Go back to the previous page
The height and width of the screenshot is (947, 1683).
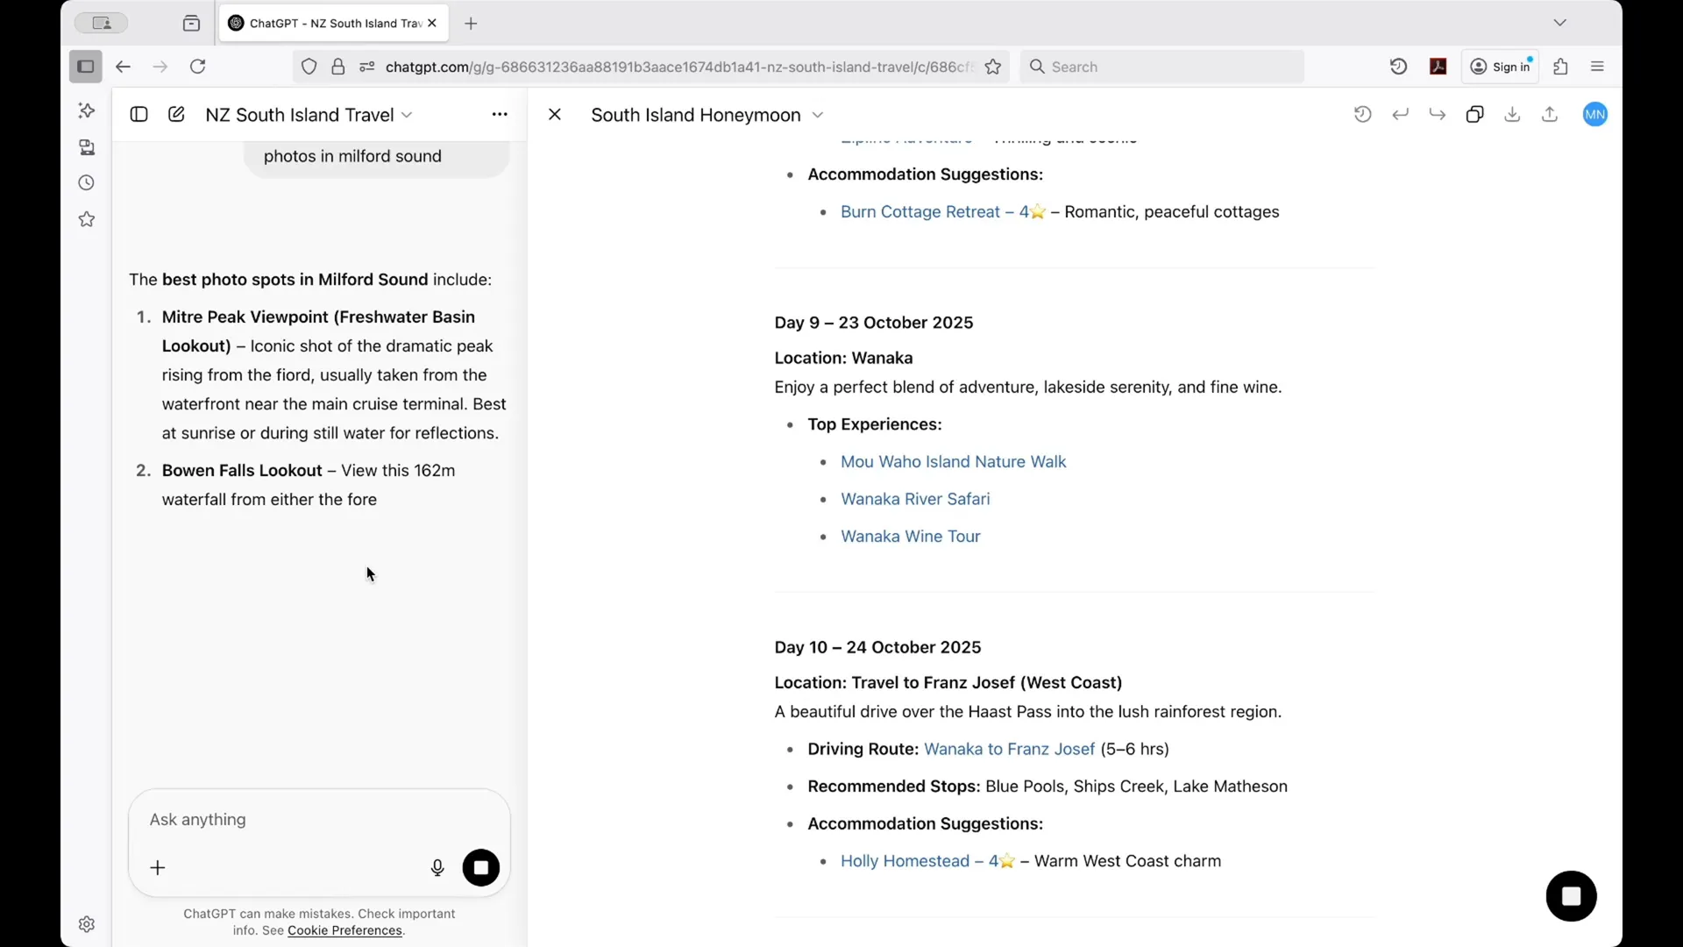pos(123,67)
